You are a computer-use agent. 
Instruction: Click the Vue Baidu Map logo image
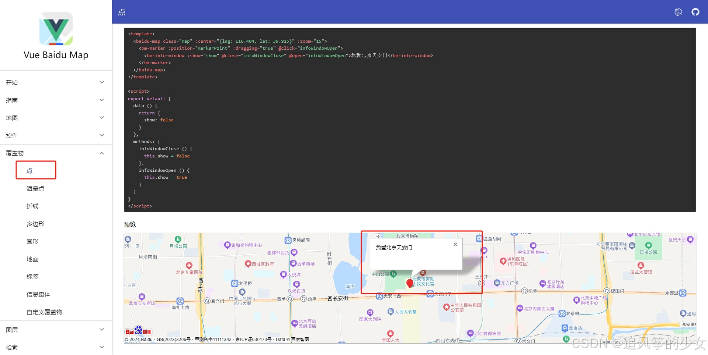[x=56, y=29]
